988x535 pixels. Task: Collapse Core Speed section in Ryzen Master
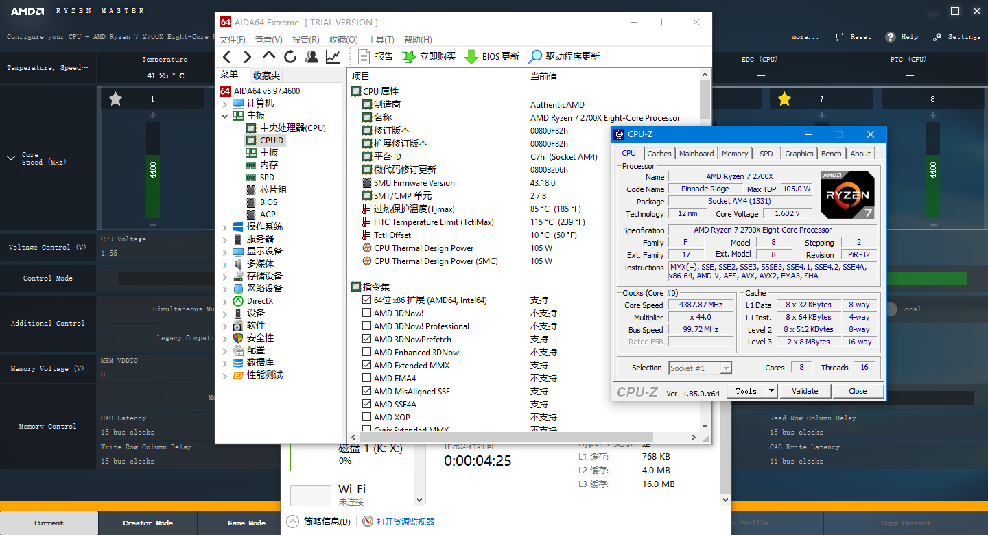point(10,158)
